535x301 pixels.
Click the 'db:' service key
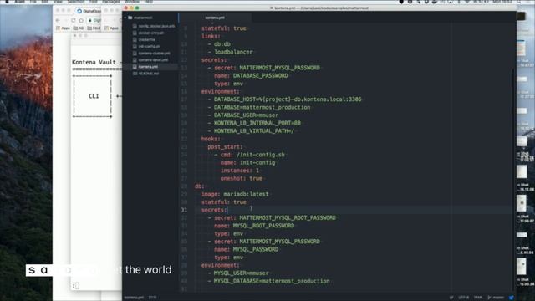200,186
